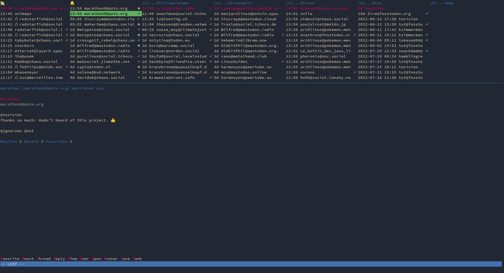Image resolution: width=504 pixels, height=273 pixels.
Task: Click the Replies counter label
Action: coord(9,141)
